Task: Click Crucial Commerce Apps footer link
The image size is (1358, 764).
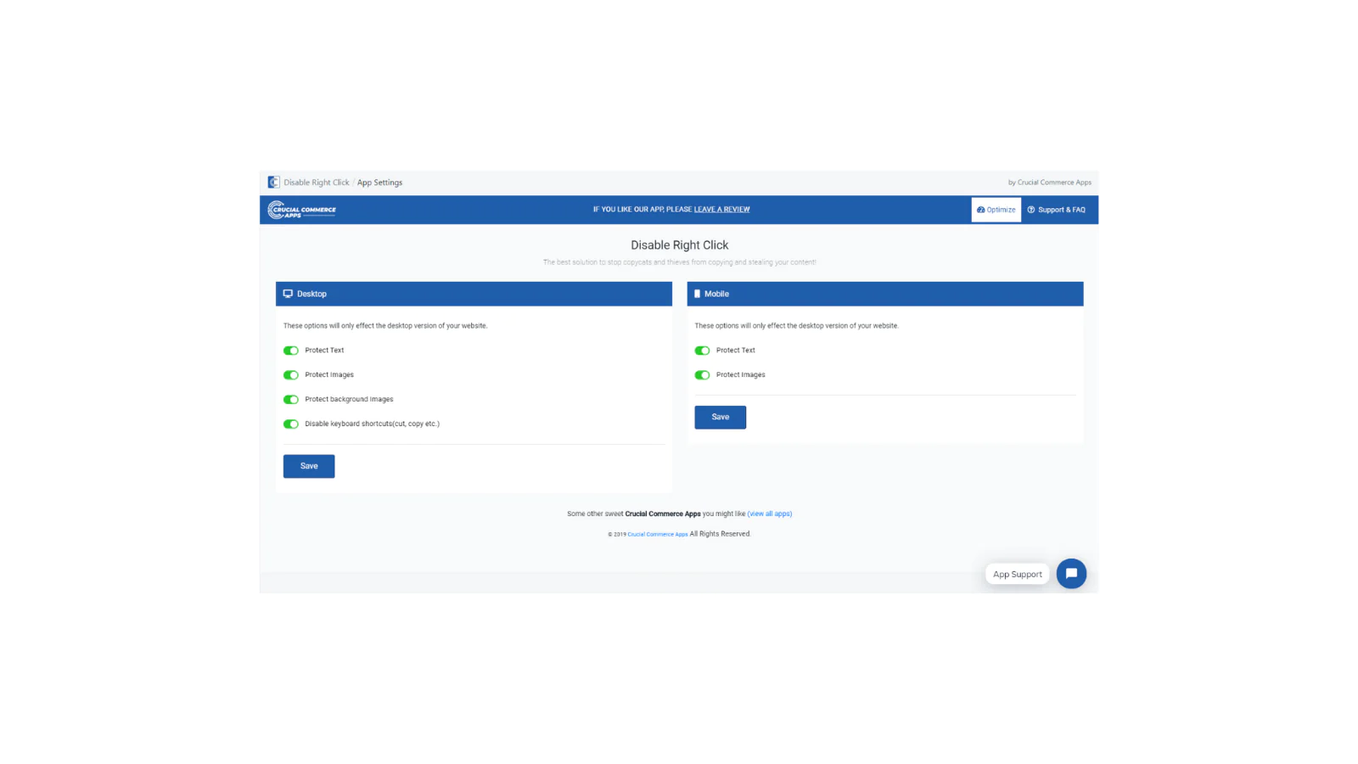Action: (x=658, y=535)
